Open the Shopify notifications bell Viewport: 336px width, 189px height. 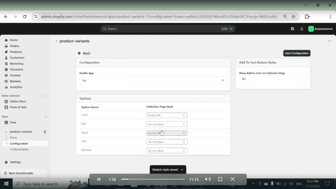[302, 29]
